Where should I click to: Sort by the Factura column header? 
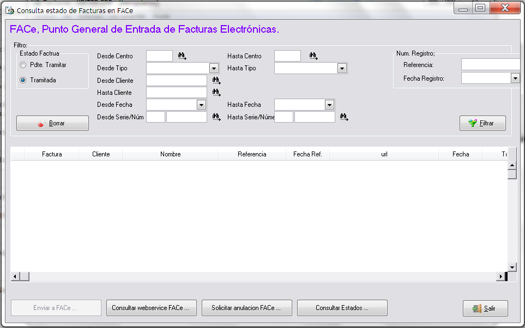52,154
